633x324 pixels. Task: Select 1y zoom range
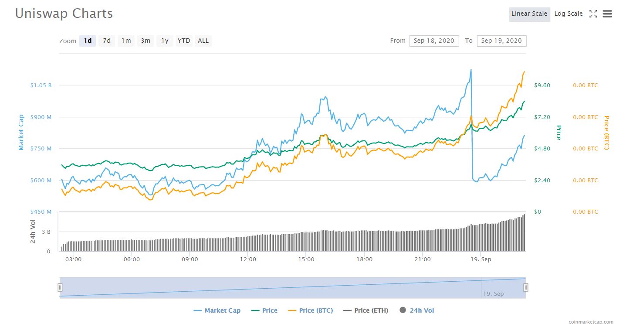click(165, 41)
